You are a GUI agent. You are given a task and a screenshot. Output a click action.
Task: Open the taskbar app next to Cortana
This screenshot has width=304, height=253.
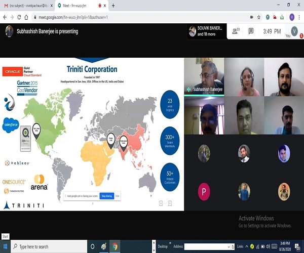tap(104, 246)
